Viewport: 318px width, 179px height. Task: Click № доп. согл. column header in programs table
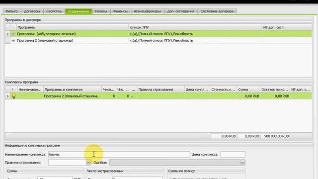pos(287,27)
